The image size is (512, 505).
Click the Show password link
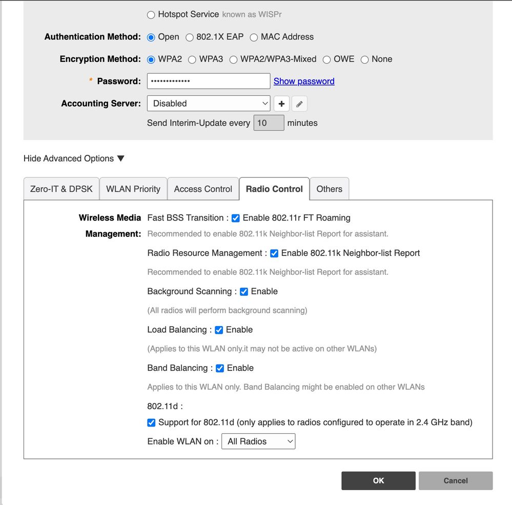click(x=304, y=81)
